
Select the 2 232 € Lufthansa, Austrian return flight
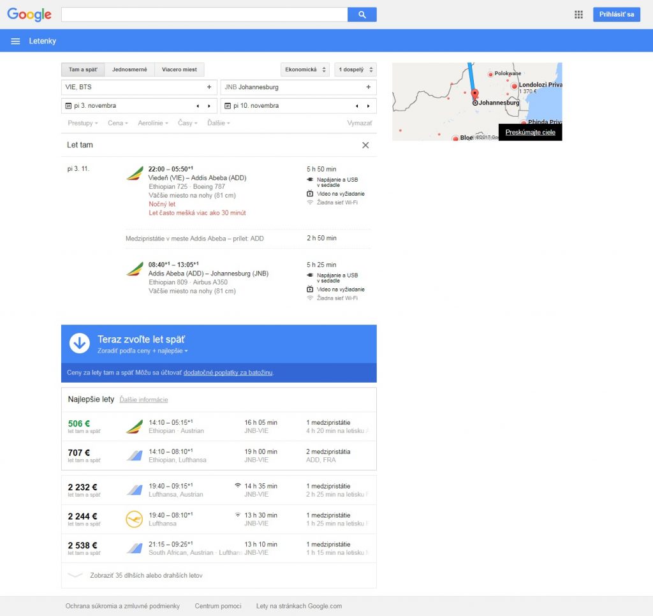click(x=219, y=490)
